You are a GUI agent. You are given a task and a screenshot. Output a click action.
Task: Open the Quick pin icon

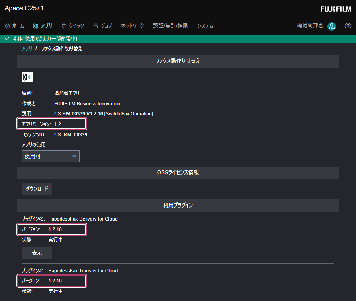[x=64, y=26]
